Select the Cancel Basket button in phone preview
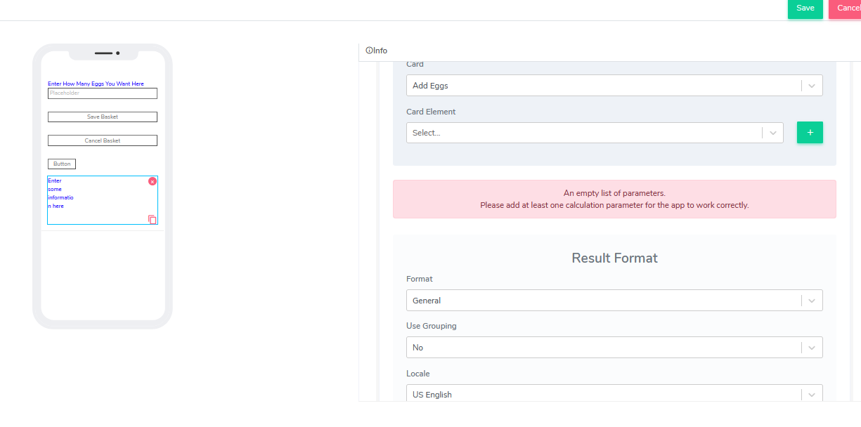Screen dimensions: 861x427 pyautogui.click(x=103, y=140)
